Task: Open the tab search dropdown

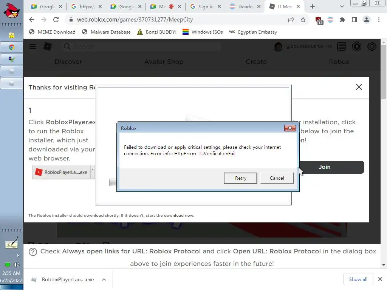Action: click(x=342, y=7)
